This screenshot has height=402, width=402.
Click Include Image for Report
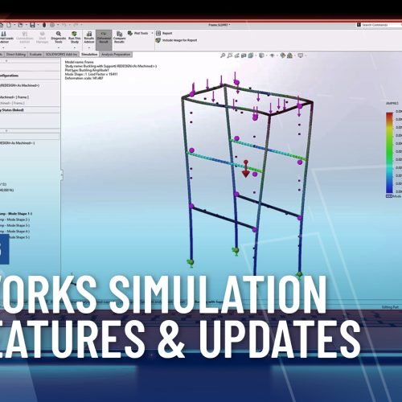[x=176, y=40]
